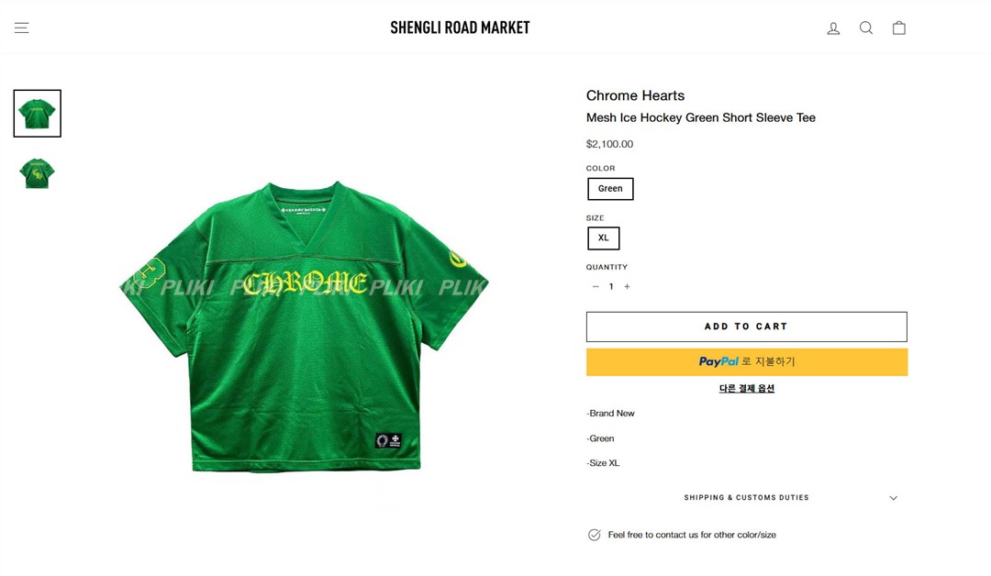Increase quantity with the plus icon
Viewport: 991px width, 576px height.
[x=627, y=287]
